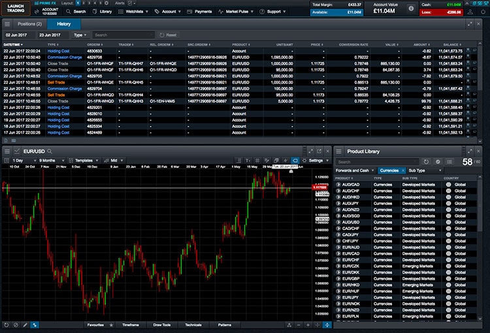The width and height of the screenshot is (490, 333).
Task: Open the Type filter dropdown in History
Action: point(79,35)
